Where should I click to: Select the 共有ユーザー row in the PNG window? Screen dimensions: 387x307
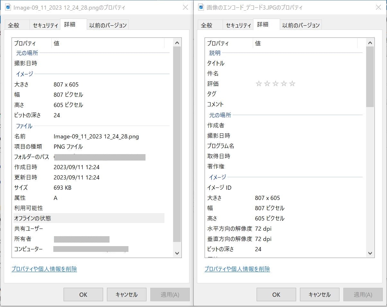88,228
